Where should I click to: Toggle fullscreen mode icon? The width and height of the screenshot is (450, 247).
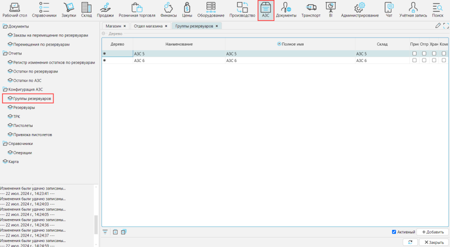(445, 25)
